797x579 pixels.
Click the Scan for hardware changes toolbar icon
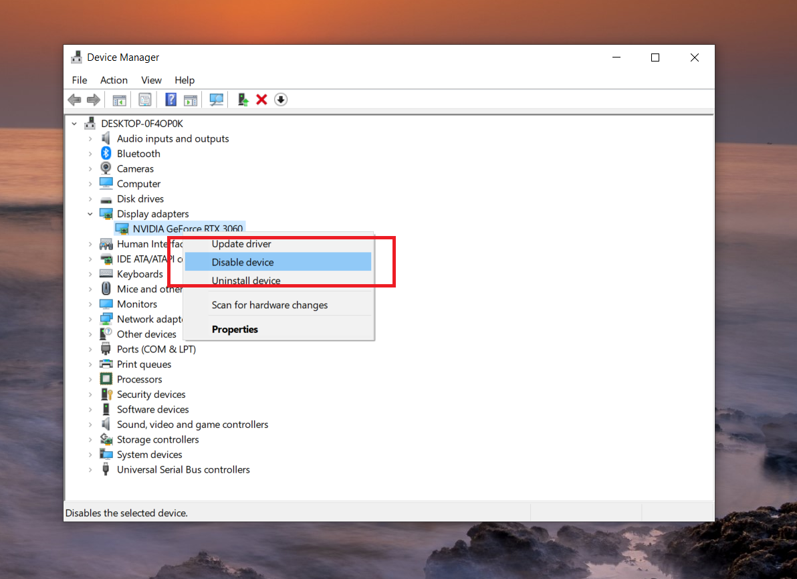[216, 100]
